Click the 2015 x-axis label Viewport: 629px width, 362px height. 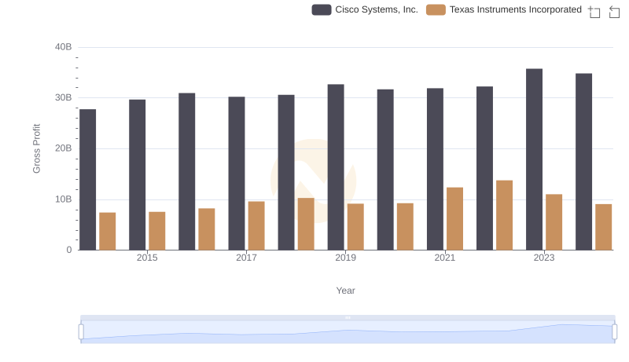click(x=147, y=258)
